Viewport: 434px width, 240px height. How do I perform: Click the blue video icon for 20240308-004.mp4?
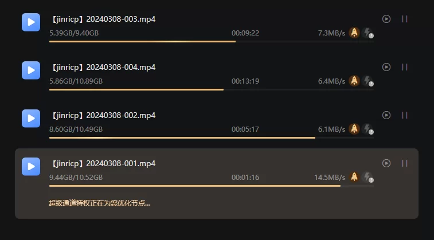[31, 70]
